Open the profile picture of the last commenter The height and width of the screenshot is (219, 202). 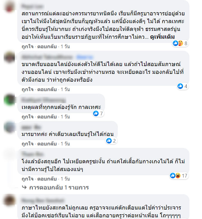pos(9,200)
